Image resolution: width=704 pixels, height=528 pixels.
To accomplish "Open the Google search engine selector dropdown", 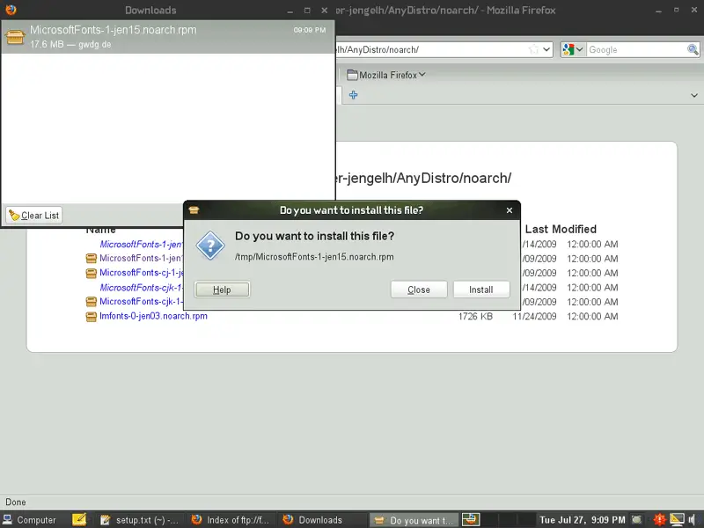I will click(x=573, y=49).
